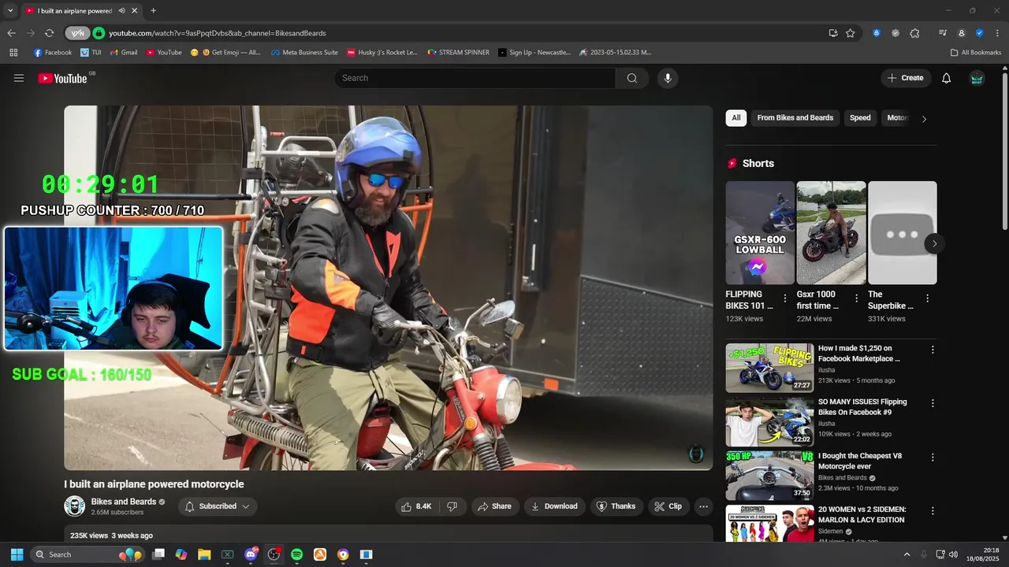Mute the tab via speaker icon
The height and width of the screenshot is (567, 1009).
click(x=121, y=11)
